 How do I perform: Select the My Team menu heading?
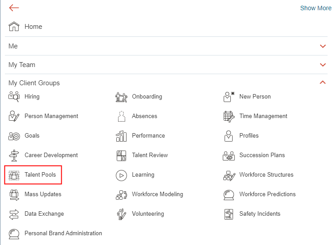click(22, 65)
